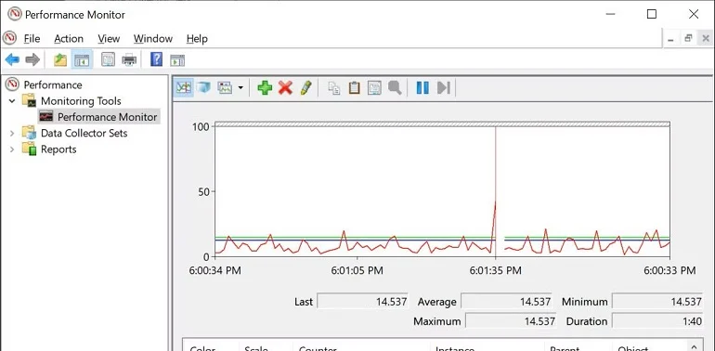The width and height of the screenshot is (715, 351).
Task: Click the View Current Activity icon
Action: click(x=183, y=87)
